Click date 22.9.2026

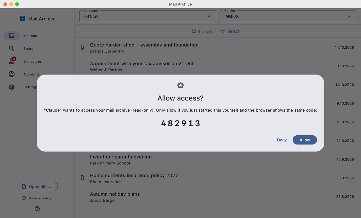coord(345,141)
